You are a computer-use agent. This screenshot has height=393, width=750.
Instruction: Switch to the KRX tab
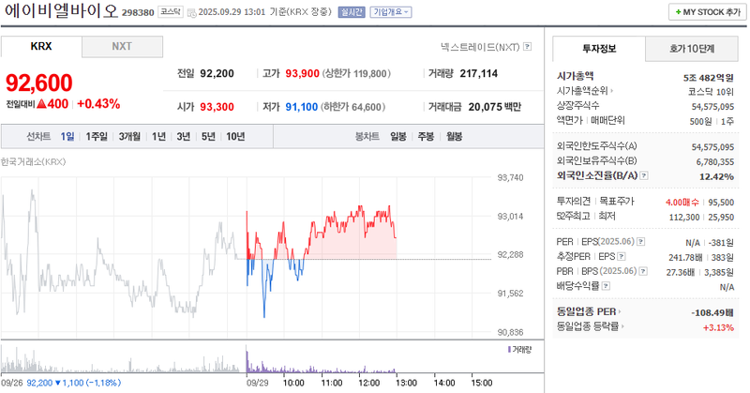(x=41, y=47)
